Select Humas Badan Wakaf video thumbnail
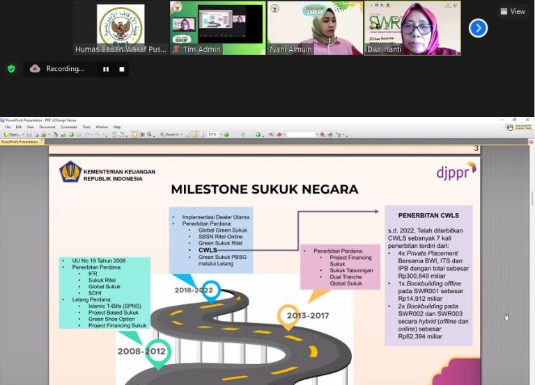The height and width of the screenshot is (385, 535). pyautogui.click(x=121, y=28)
